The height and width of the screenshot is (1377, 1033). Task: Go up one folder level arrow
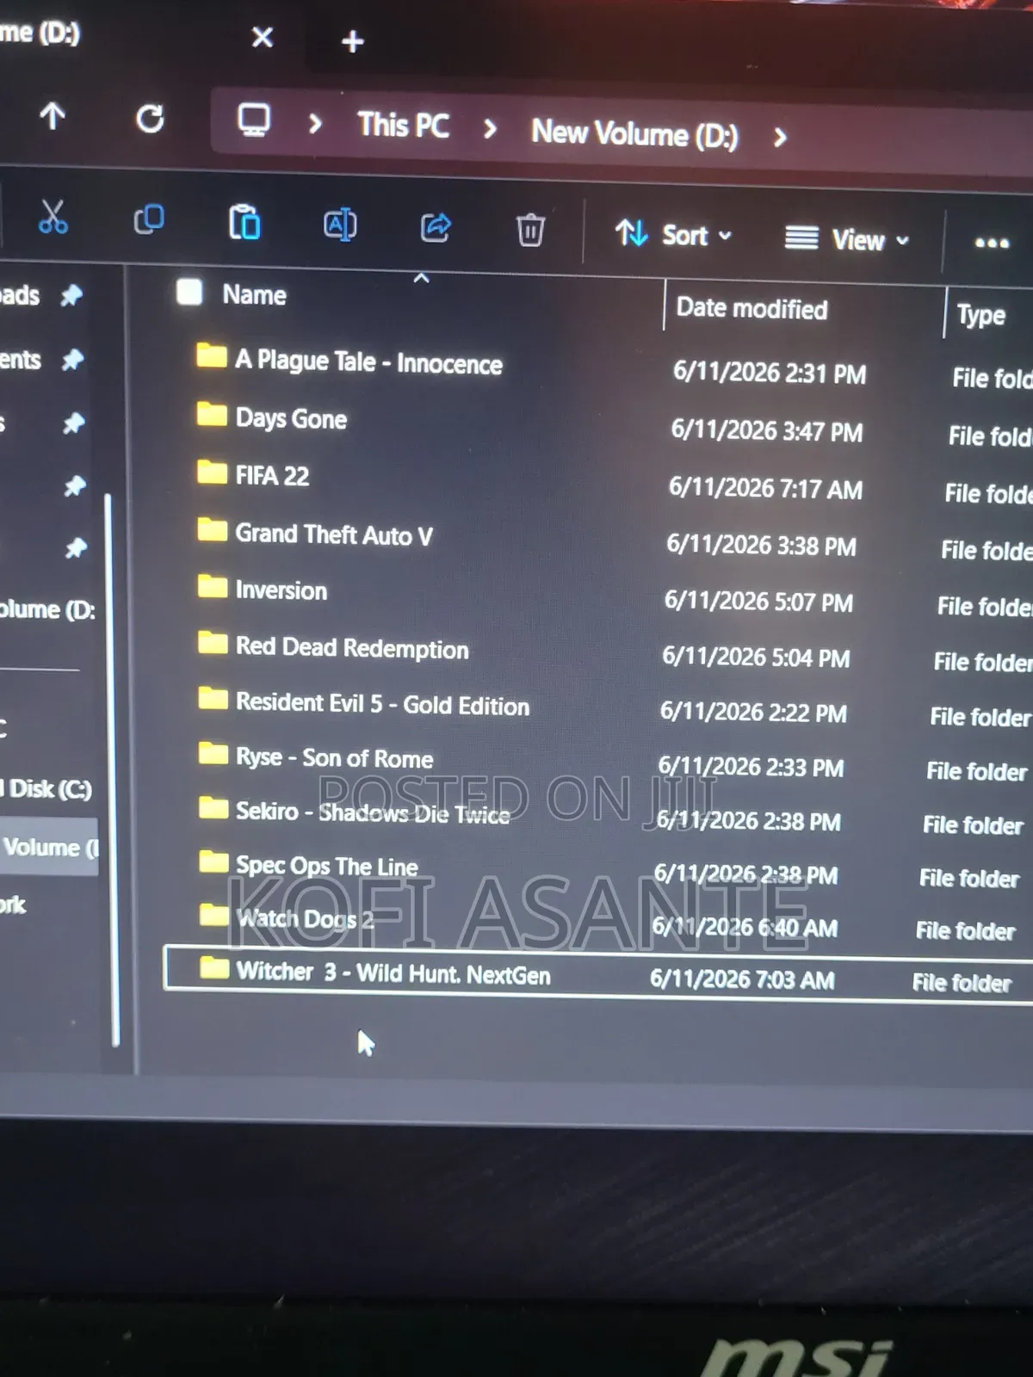click(53, 116)
